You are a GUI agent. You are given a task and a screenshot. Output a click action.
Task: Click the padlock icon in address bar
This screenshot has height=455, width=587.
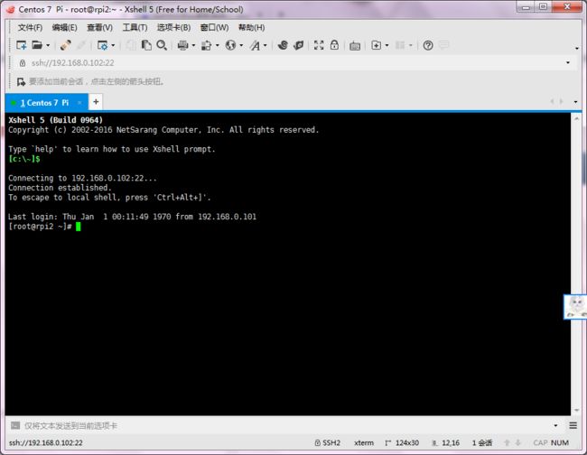pyautogui.click(x=23, y=63)
